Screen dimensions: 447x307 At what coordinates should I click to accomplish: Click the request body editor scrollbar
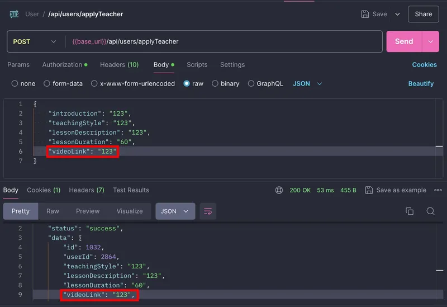[439, 147]
